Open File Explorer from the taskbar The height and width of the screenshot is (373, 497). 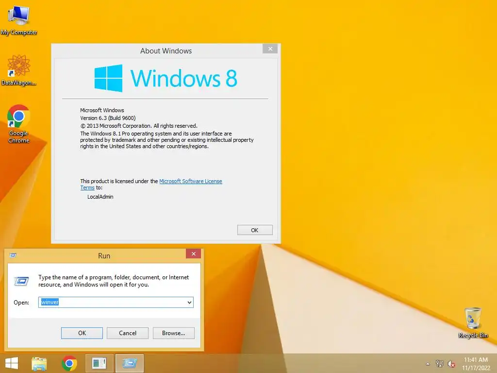[39, 364]
